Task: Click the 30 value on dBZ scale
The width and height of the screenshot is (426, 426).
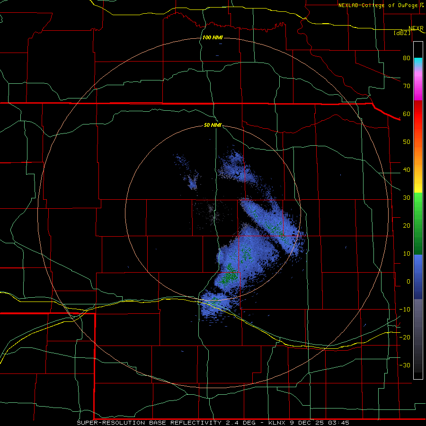Action: [x=407, y=198]
